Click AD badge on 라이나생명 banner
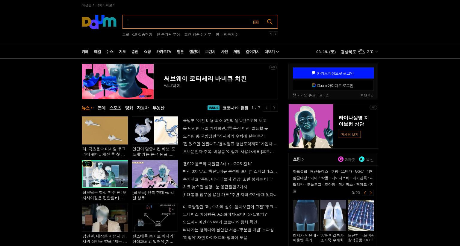Image resolution: width=460 pixels, height=246 pixels. pos(373,107)
